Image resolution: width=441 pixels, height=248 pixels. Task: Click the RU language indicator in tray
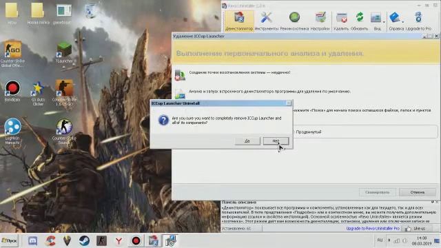pos(380,240)
